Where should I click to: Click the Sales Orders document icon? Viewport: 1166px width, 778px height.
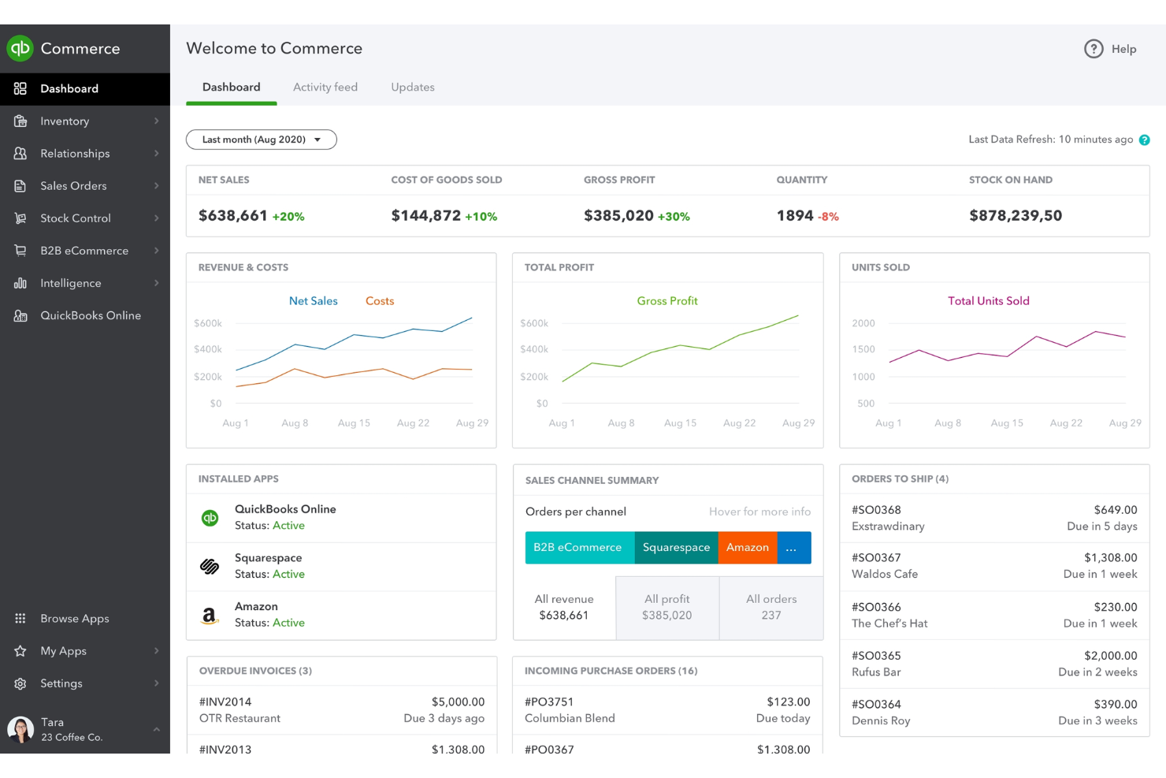(x=20, y=185)
